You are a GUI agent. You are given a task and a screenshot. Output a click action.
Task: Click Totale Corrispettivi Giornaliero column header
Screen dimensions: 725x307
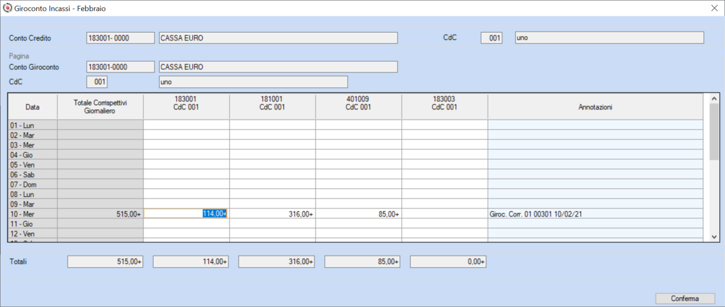coord(100,107)
